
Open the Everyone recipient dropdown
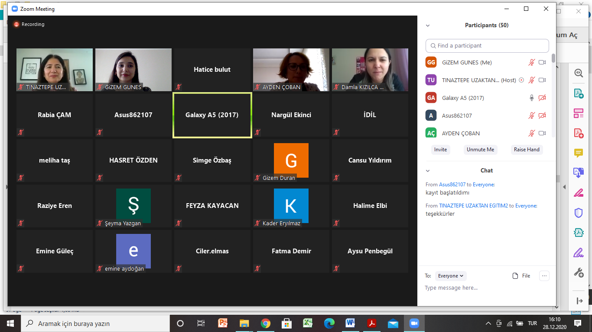(x=451, y=276)
